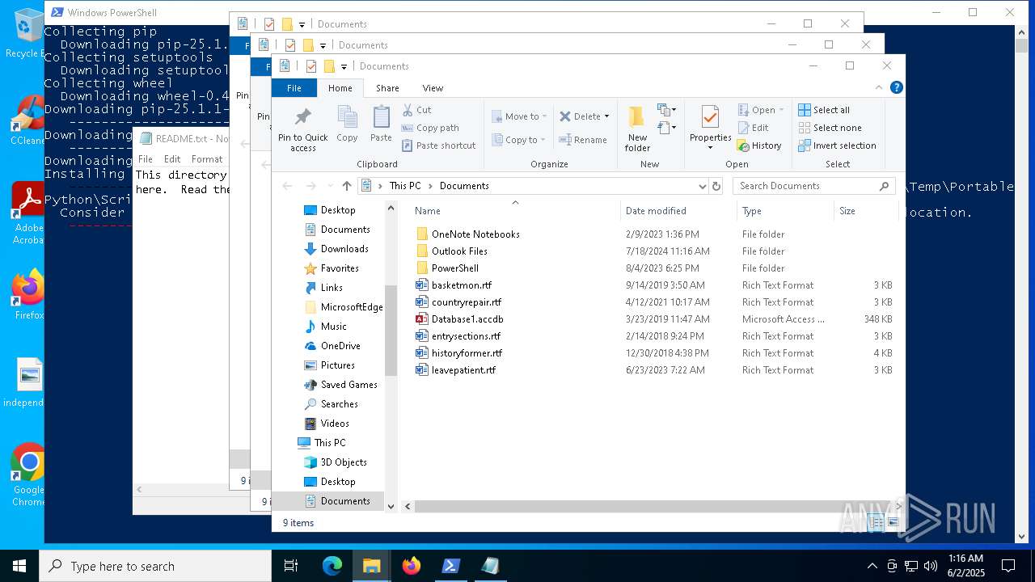The image size is (1035, 582).
Task: Click the Windows Start button
Action: click(x=19, y=566)
